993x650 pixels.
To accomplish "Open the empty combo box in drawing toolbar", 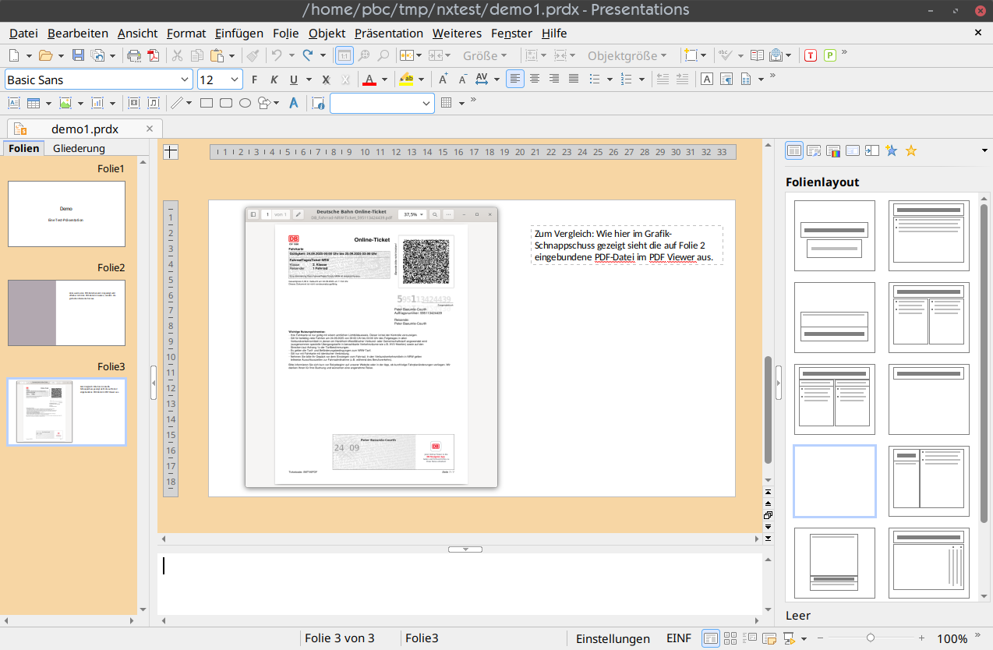I will (382, 103).
